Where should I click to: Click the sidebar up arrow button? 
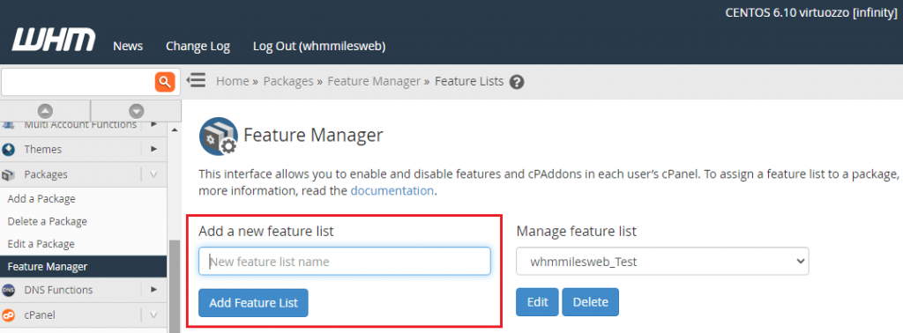point(45,111)
